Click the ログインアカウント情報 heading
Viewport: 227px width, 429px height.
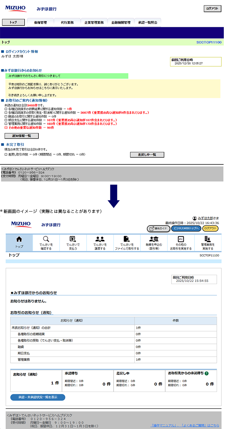pos(22,52)
